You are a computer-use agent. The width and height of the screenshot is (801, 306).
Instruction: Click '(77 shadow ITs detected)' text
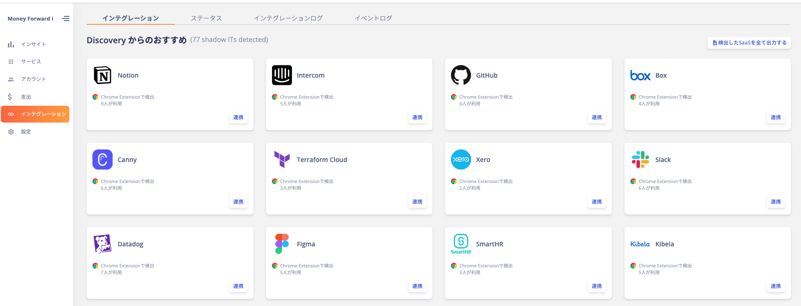tap(229, 39)
